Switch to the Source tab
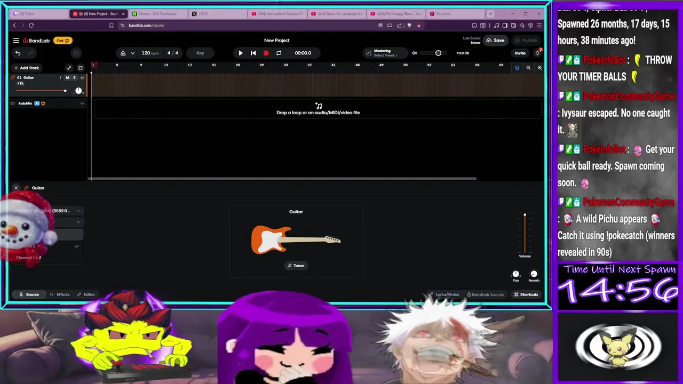 coord(29,294)
